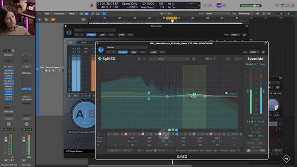Select band 6 magenta circle in SplitEQ
297x167 pixels.
pyautogui.click(x=211, y=134)
